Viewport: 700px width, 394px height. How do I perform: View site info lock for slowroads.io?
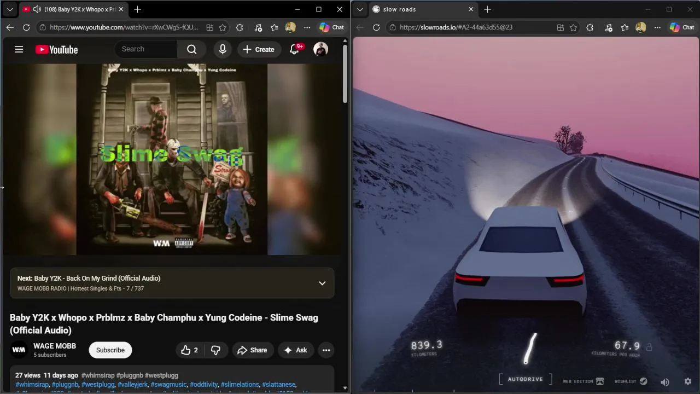[x=393, y=27]
